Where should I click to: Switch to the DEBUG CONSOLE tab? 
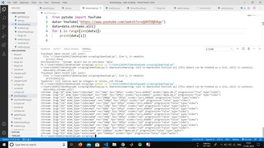tap(71, 49)
